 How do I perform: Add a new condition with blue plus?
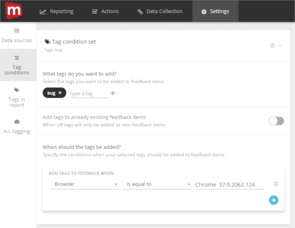[273, 200]
